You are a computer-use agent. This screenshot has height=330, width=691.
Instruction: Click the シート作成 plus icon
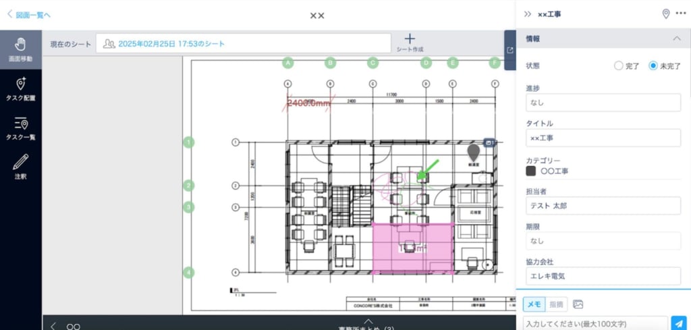coord(409,39)
